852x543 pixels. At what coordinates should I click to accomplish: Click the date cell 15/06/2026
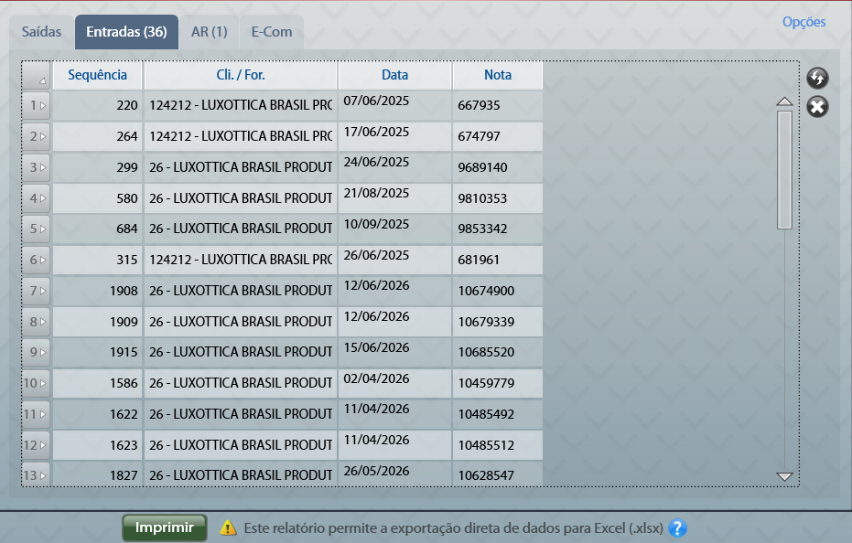coord(394,352)
